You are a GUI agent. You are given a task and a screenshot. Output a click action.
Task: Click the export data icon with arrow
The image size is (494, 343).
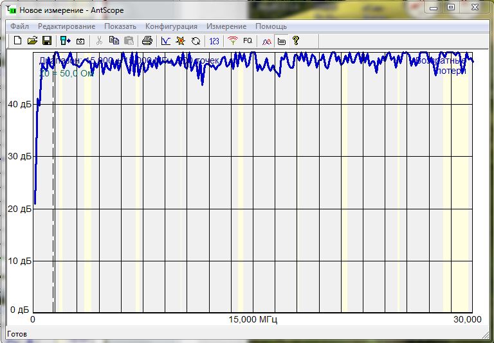pyautogui.click(x=66, y=40)
